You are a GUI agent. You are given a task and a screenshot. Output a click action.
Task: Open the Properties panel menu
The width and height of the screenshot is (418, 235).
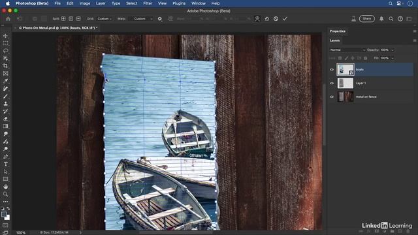point(415,31)
